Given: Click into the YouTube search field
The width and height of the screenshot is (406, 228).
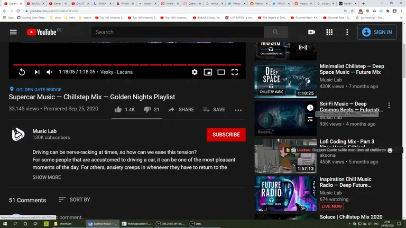Looking at the screenshot, I should [178, 32].
